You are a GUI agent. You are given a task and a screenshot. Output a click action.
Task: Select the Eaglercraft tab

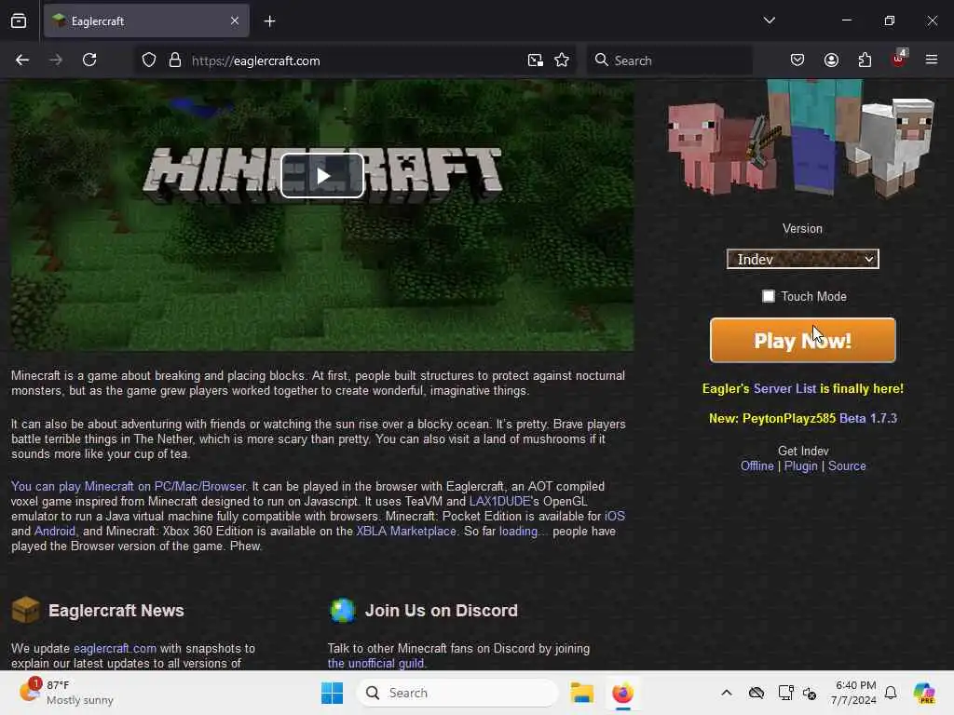pyautogui.click(x=146, y=21)
